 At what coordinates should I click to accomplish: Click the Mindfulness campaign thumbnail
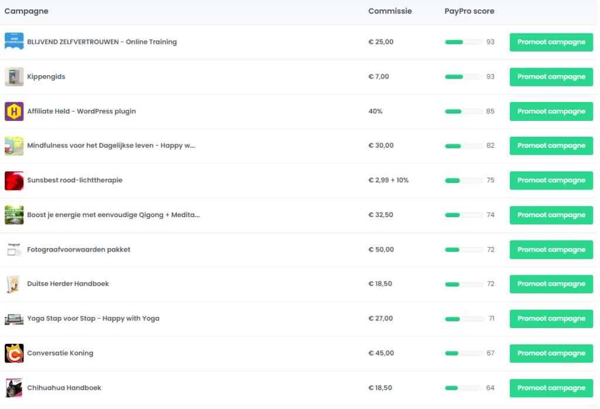click(14, 146)
